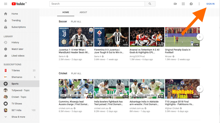Open the create video camera icon
The height and width of the screenshot is (123, 220).
tap(175, 4)
